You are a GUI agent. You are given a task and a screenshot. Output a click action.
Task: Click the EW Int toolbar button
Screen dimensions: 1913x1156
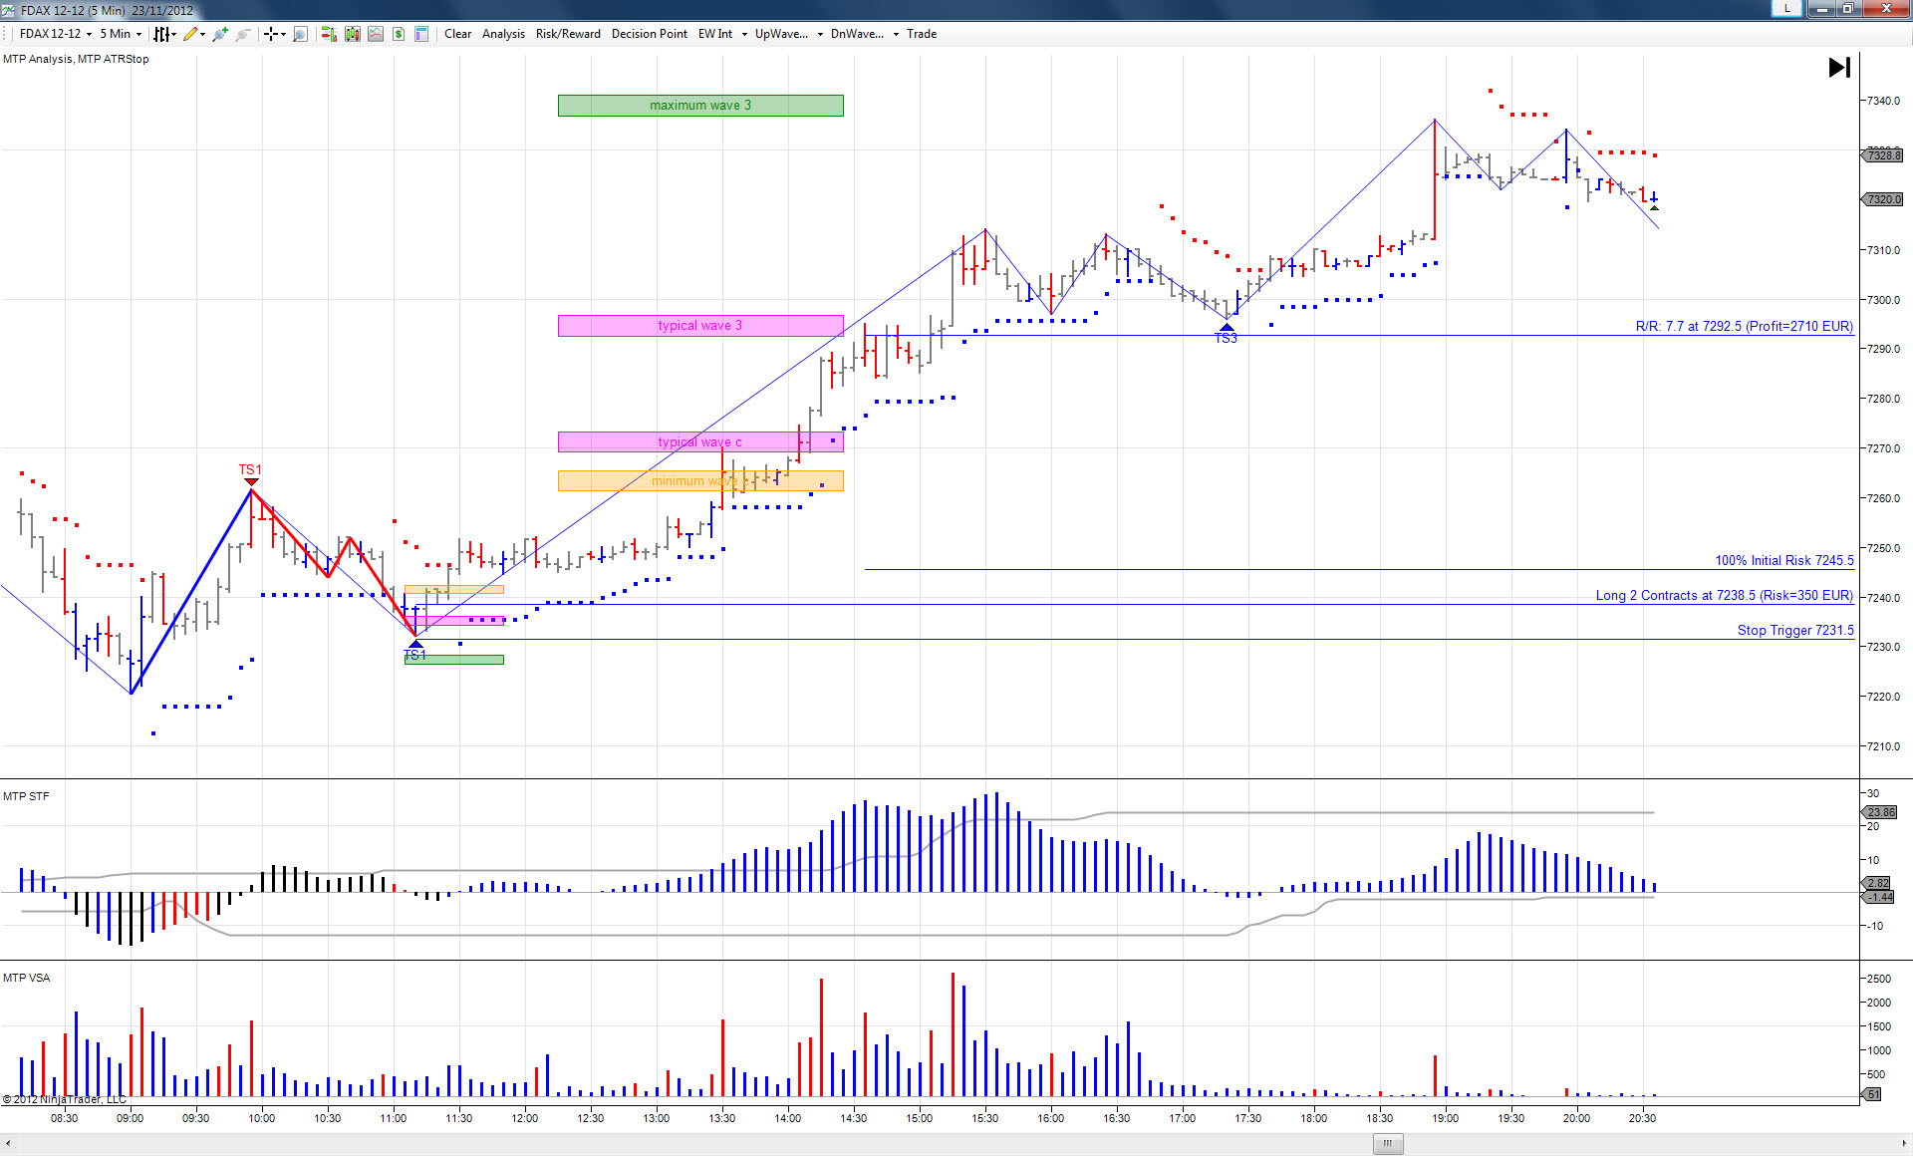pos(715,34)
